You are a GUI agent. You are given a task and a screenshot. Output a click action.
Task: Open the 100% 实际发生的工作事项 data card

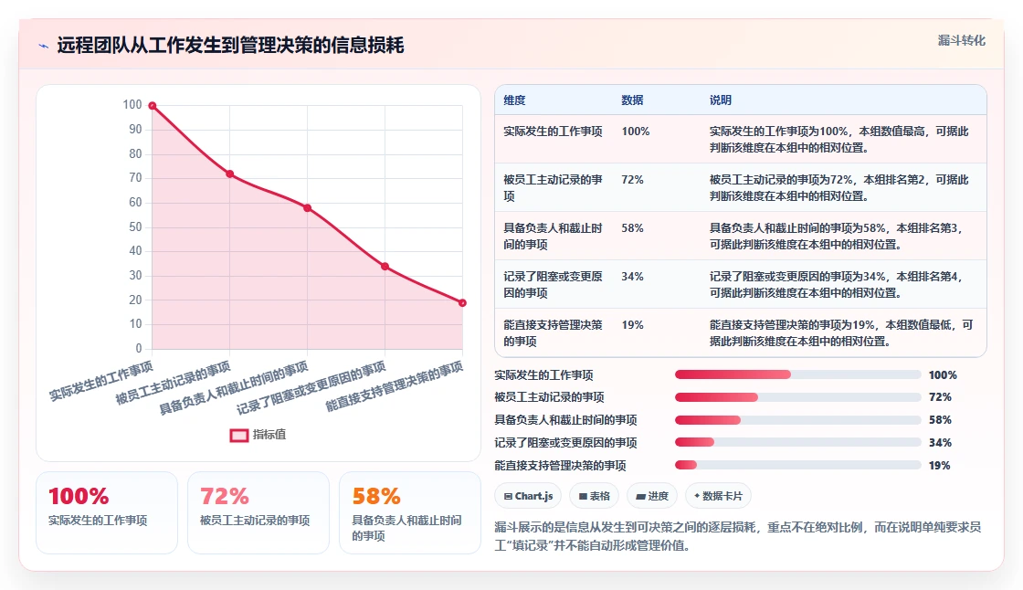107,513
